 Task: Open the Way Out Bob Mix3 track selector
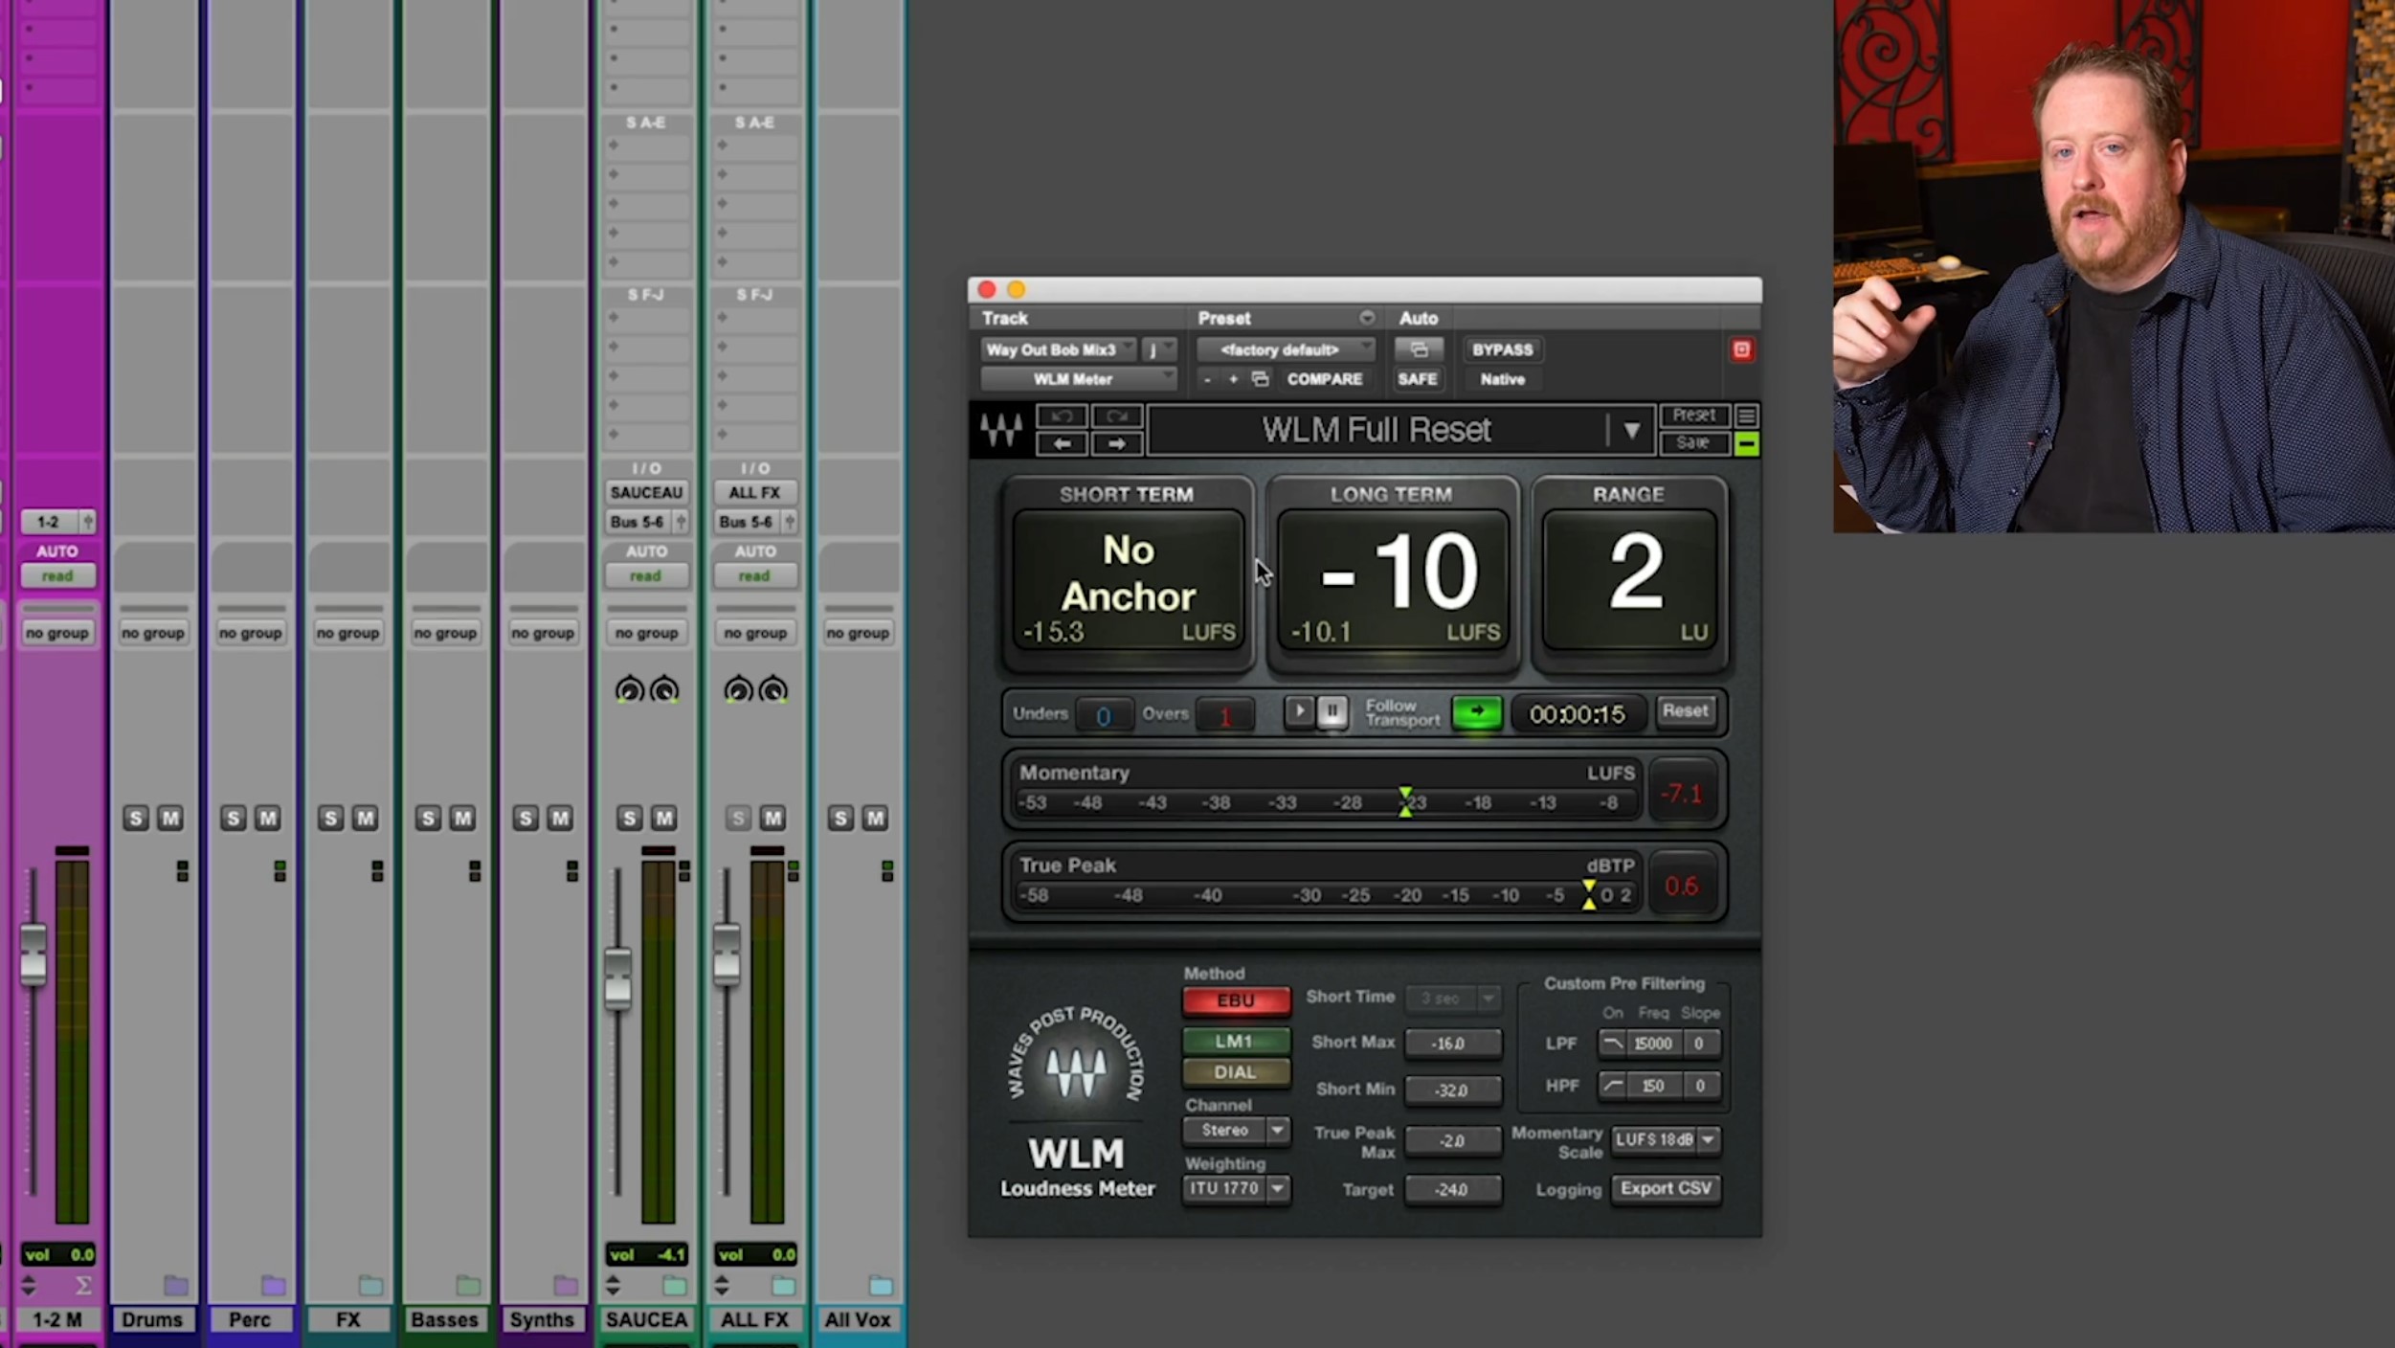pyautogui.click(x=1059, y=349)
